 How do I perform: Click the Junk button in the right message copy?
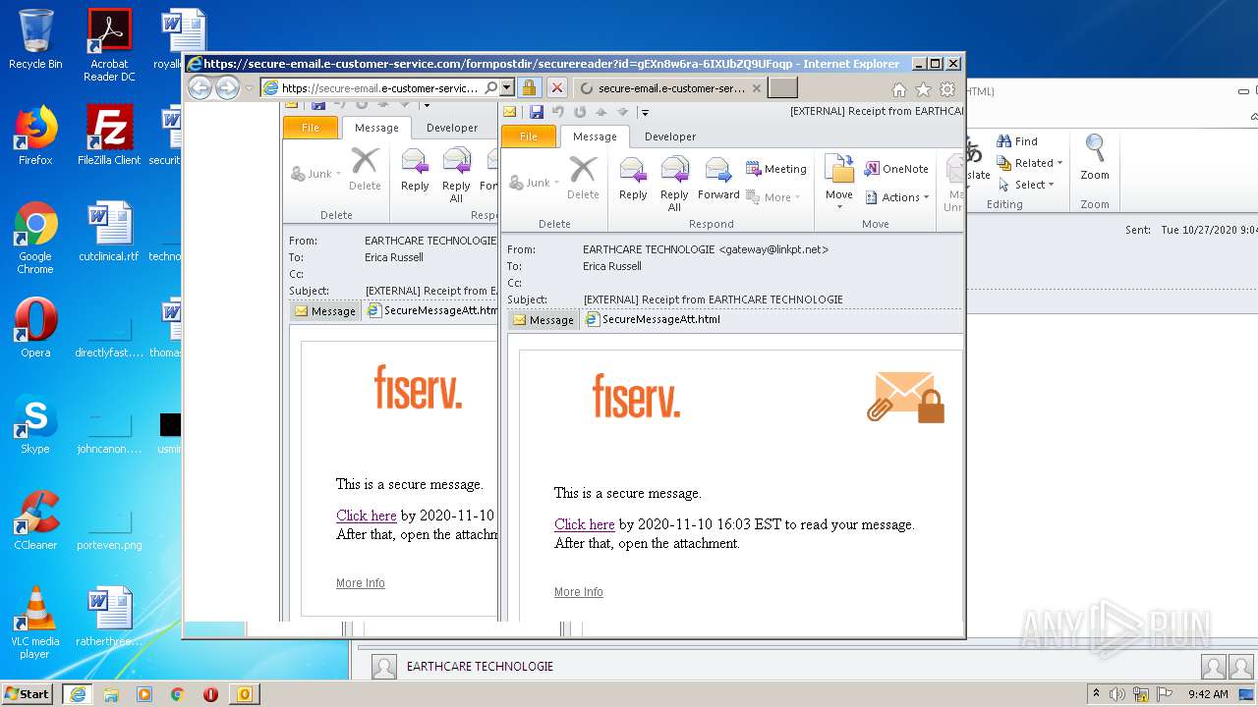(536, 183)
